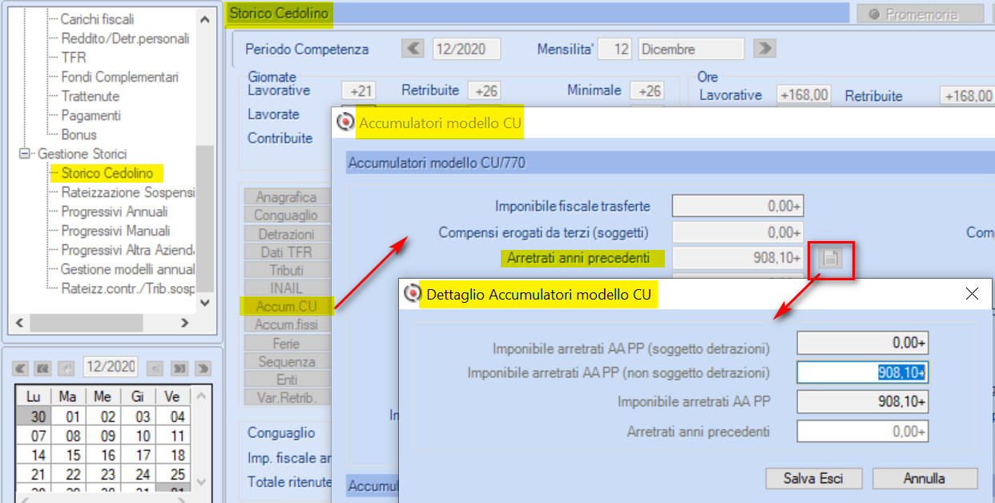Click the Dicembre month name field

coord(693,49)
